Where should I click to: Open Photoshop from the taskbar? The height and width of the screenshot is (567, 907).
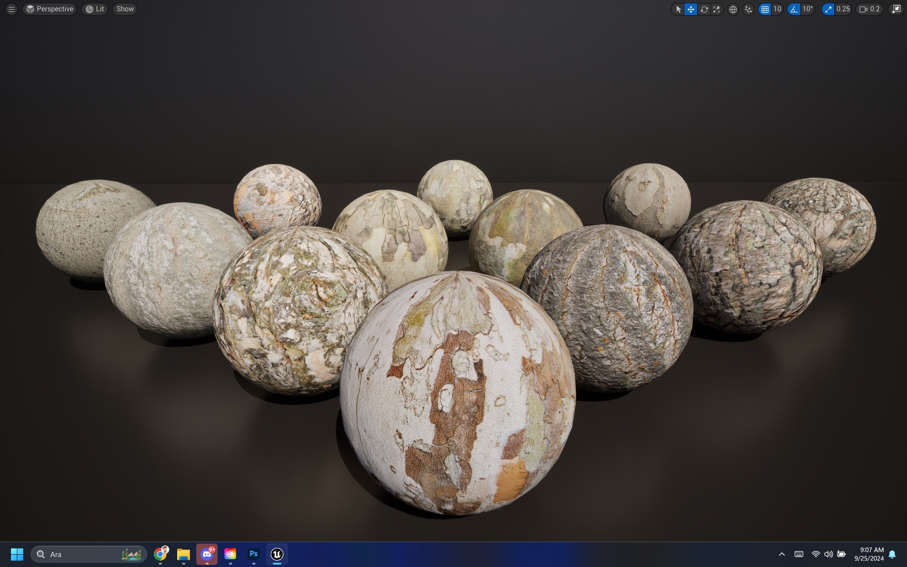click(x=254, y=554)
